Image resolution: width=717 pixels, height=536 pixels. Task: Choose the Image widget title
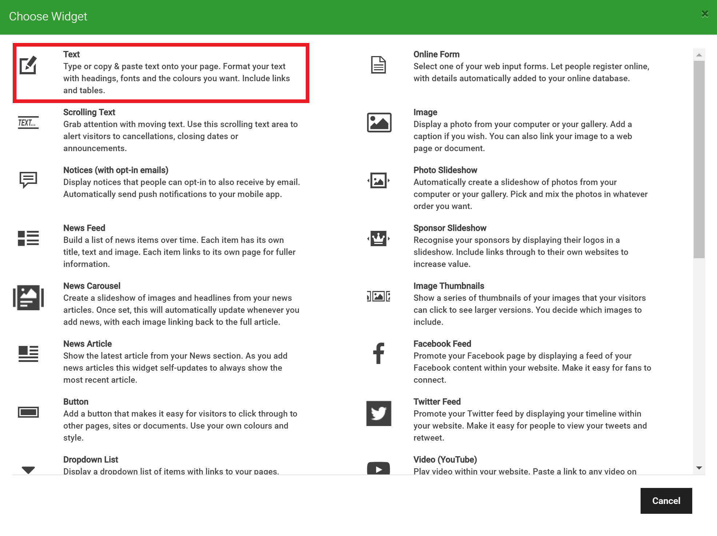(x=425, y=112)
